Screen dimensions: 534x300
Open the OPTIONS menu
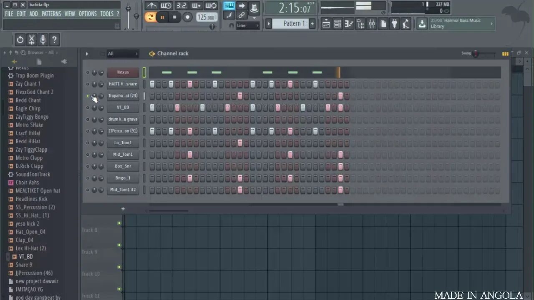[88, 13]
